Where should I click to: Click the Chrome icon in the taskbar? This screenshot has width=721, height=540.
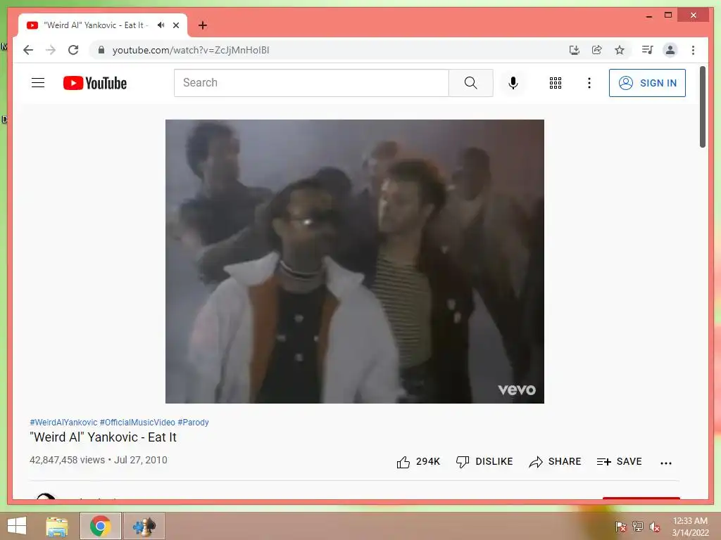[x=101, y=526]
